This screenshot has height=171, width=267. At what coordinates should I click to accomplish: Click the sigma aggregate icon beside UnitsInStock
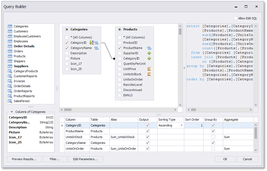pos(149,74)
